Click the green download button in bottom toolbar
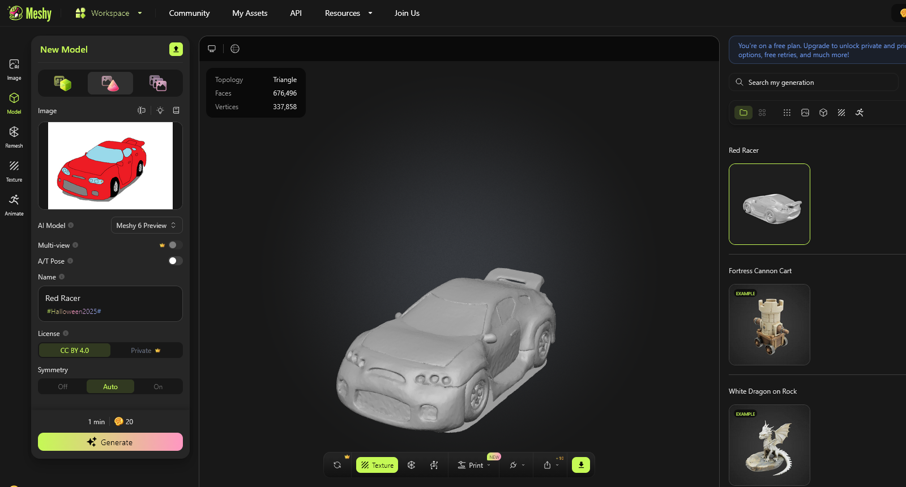 pyautogui.click(x=581, y=465)
